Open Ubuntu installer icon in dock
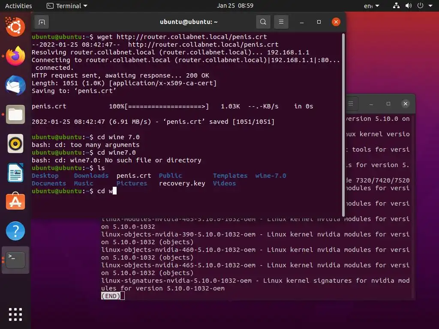 pyautogui.click(x=15, y=27)
